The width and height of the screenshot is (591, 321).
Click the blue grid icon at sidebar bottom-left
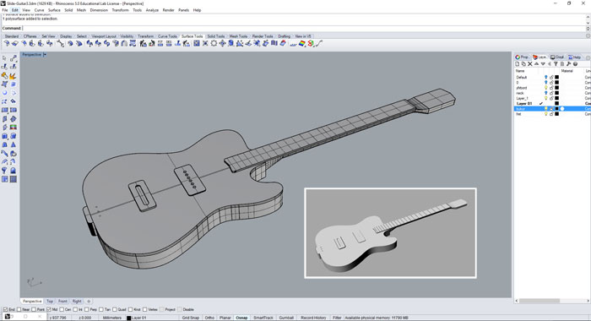[4, 180]
